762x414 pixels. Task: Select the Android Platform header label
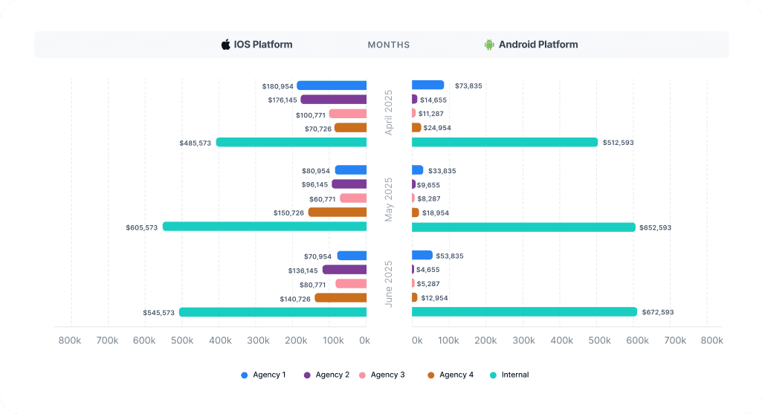(537, 45)
